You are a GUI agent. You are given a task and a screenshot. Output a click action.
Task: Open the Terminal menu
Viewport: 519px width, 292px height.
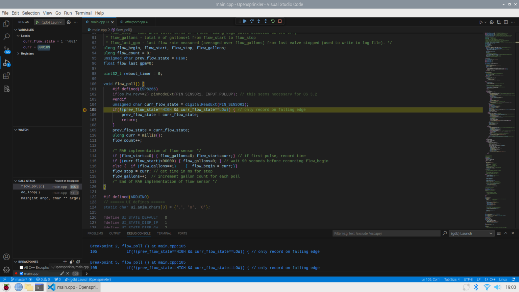[83, 13]
